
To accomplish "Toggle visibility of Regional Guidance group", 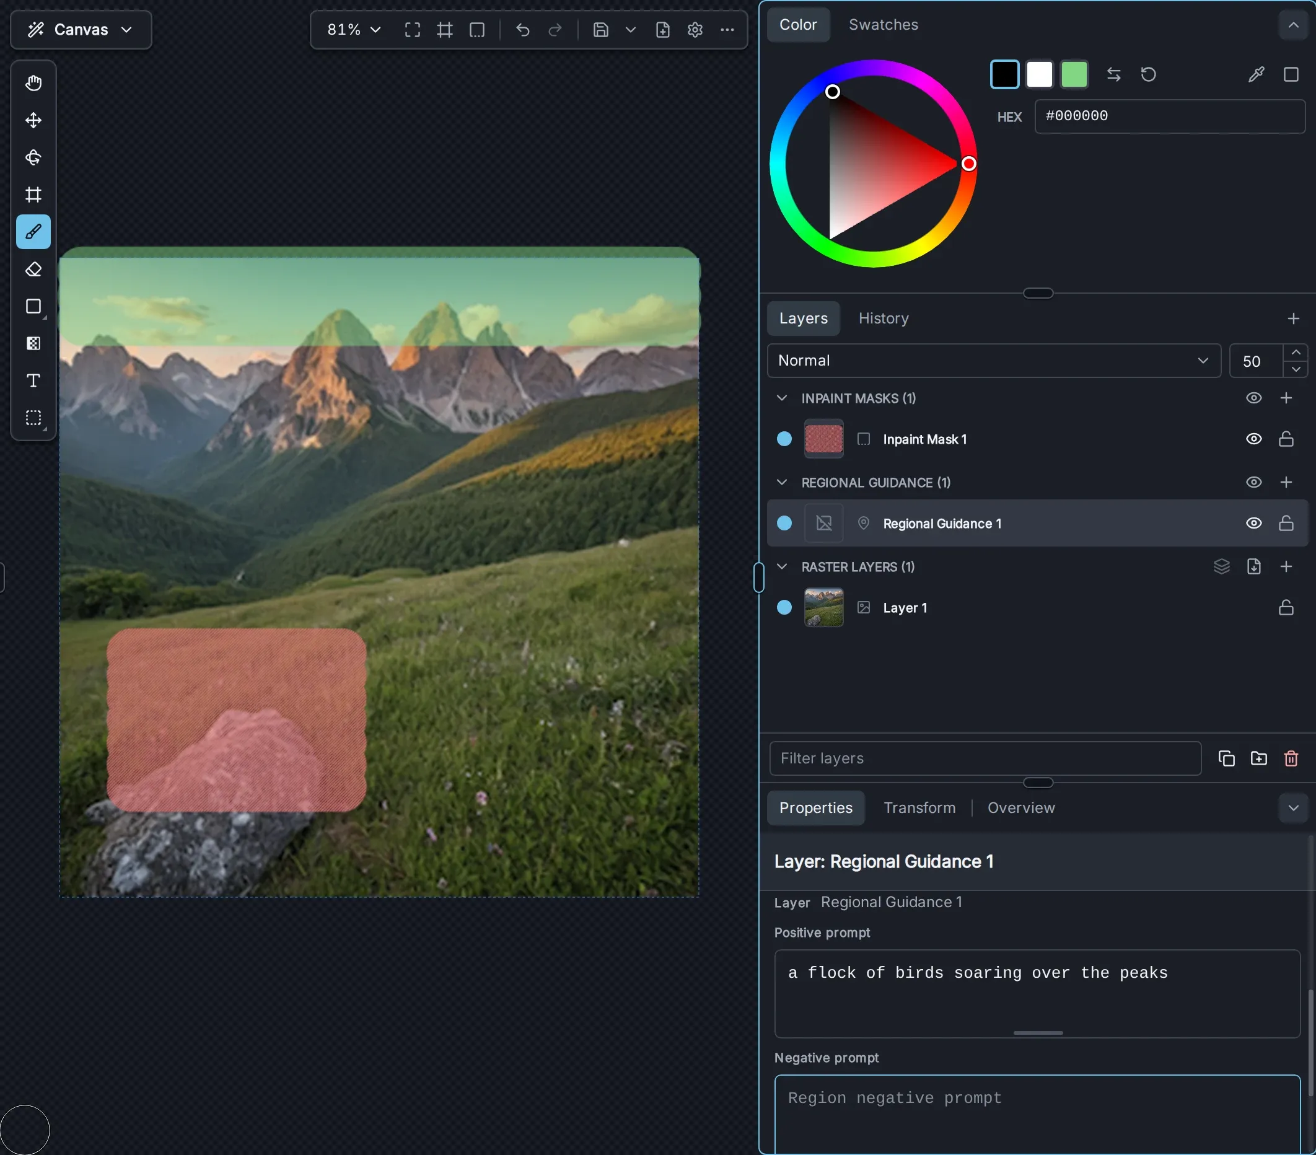I will coord(1253,482).
